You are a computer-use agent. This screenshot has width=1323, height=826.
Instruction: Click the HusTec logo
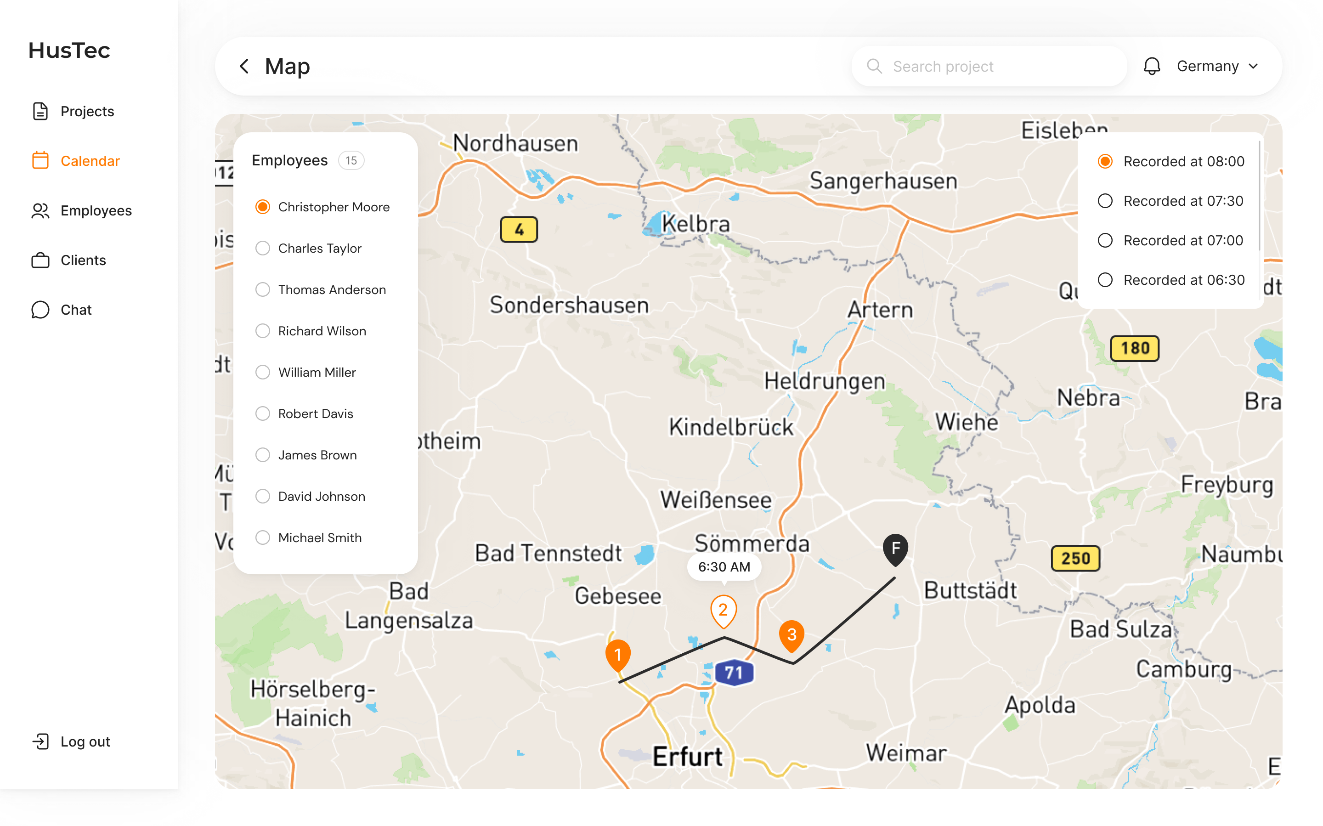pos(69,50)
